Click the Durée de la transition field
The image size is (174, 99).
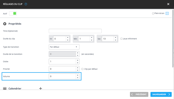tap(62, 54)
